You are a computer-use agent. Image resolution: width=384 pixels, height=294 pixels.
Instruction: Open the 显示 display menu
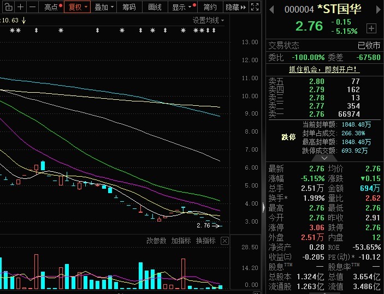(x=181, y=7)
